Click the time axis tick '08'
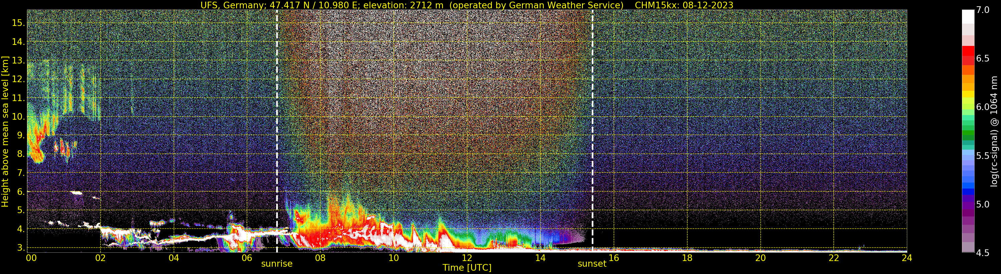1001x274 pixels. pos(320,258)
